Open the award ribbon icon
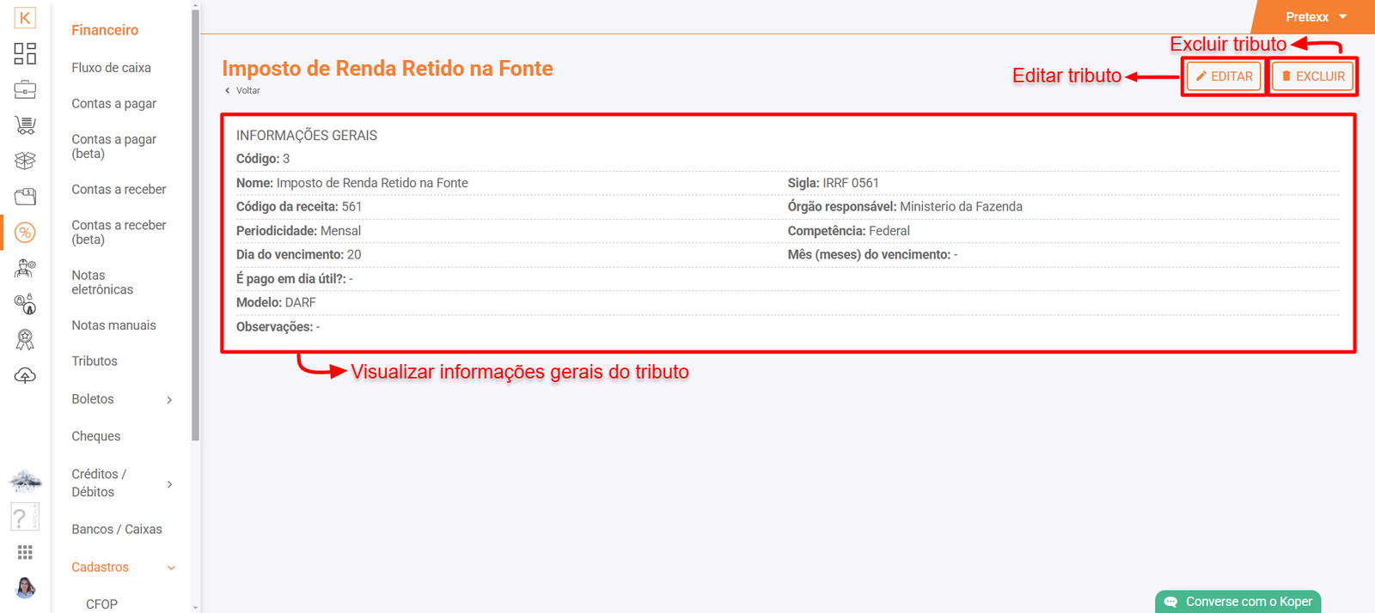The width and height of the screenshot is (1375, 613). tap(25, 340)
